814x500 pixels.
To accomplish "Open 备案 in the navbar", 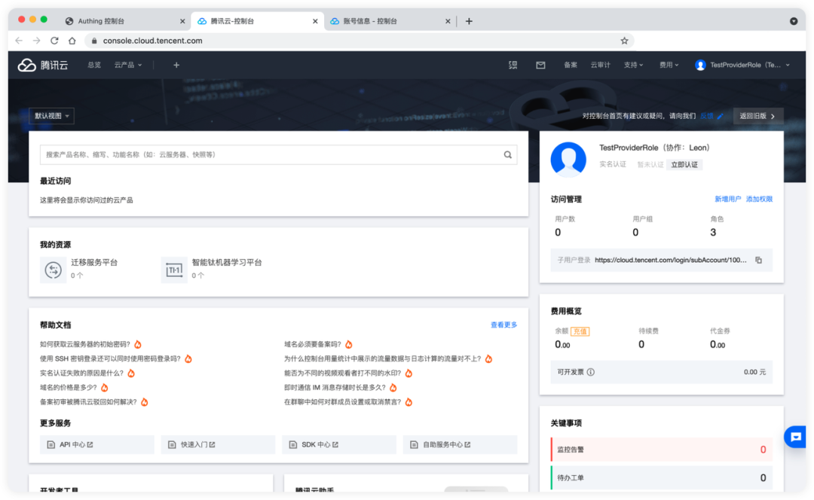I will 571,65.
